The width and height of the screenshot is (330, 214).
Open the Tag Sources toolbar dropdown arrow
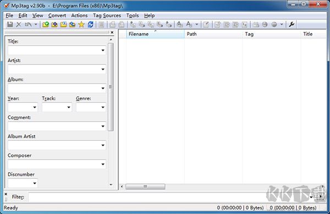click(282, 24)
